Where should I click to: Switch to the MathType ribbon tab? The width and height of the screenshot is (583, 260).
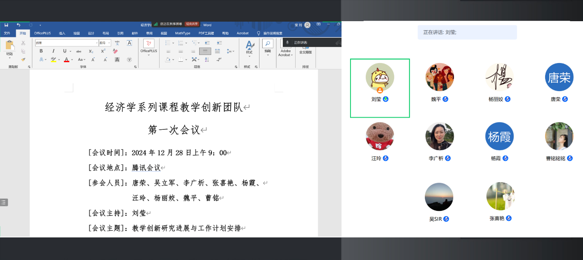[x=182, y=33]
